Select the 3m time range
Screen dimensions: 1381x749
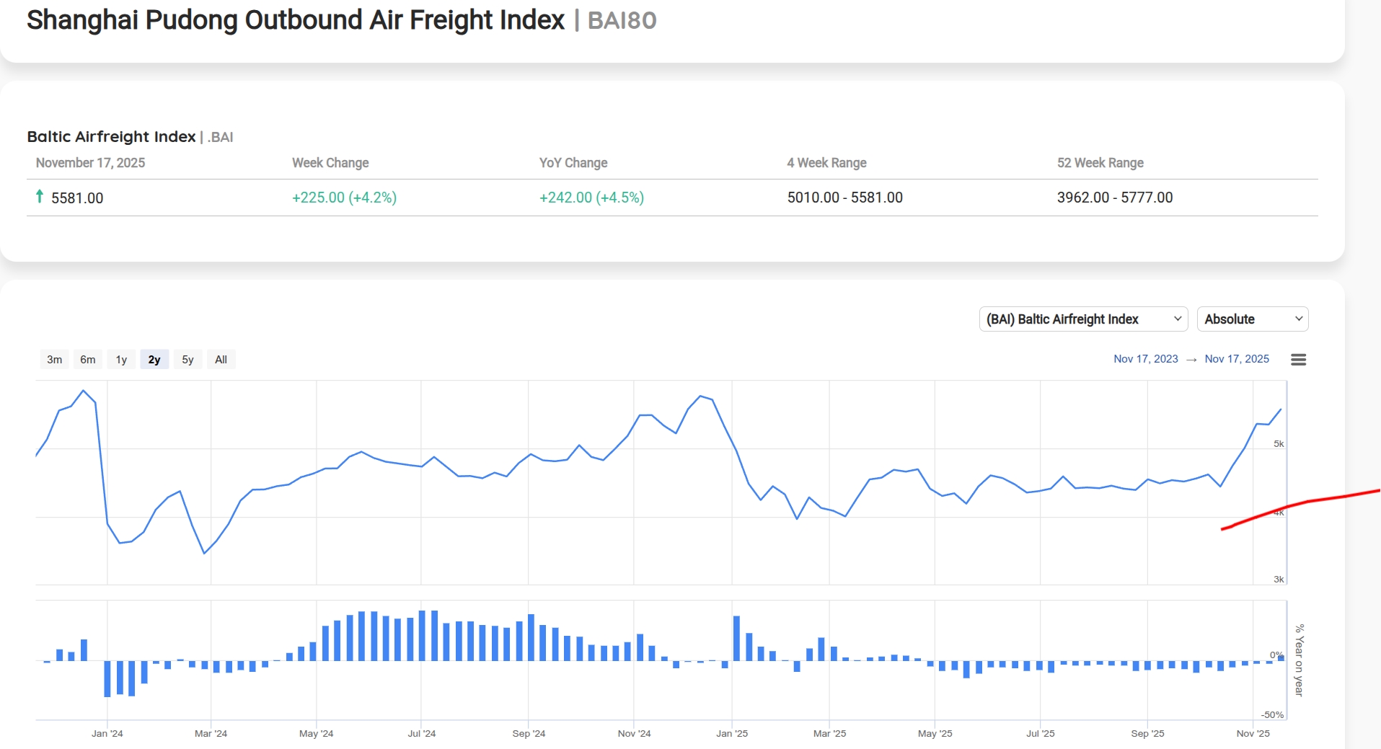click(55, 360)
